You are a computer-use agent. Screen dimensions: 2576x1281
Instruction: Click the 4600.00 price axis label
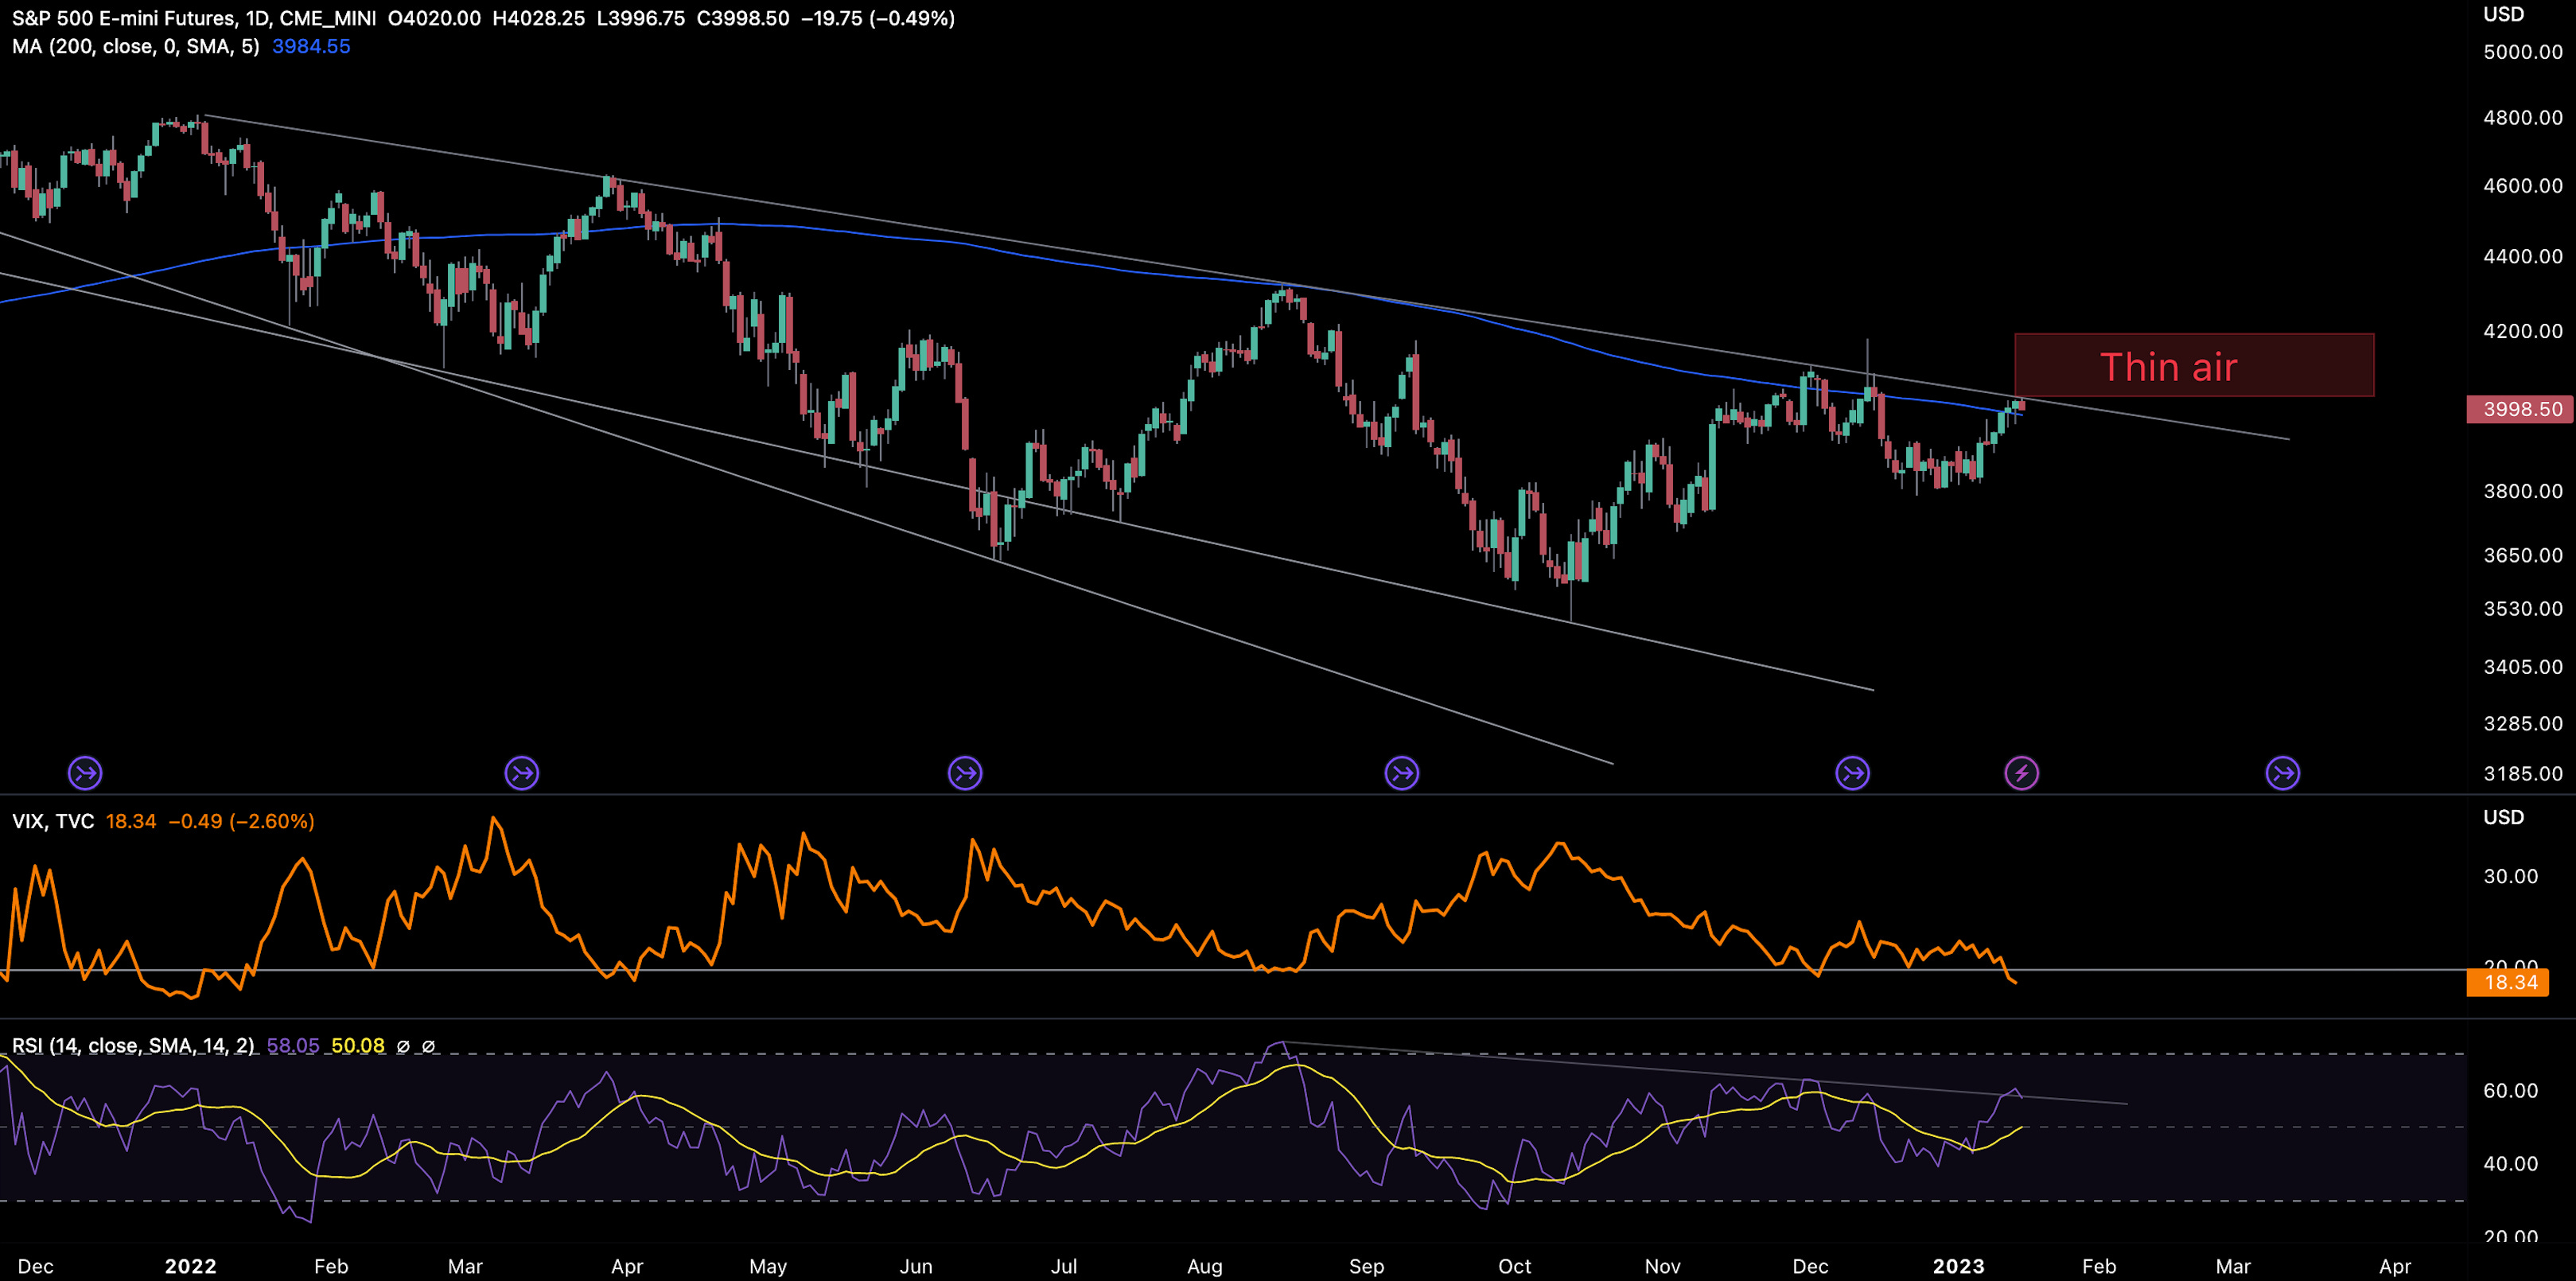2523,185
